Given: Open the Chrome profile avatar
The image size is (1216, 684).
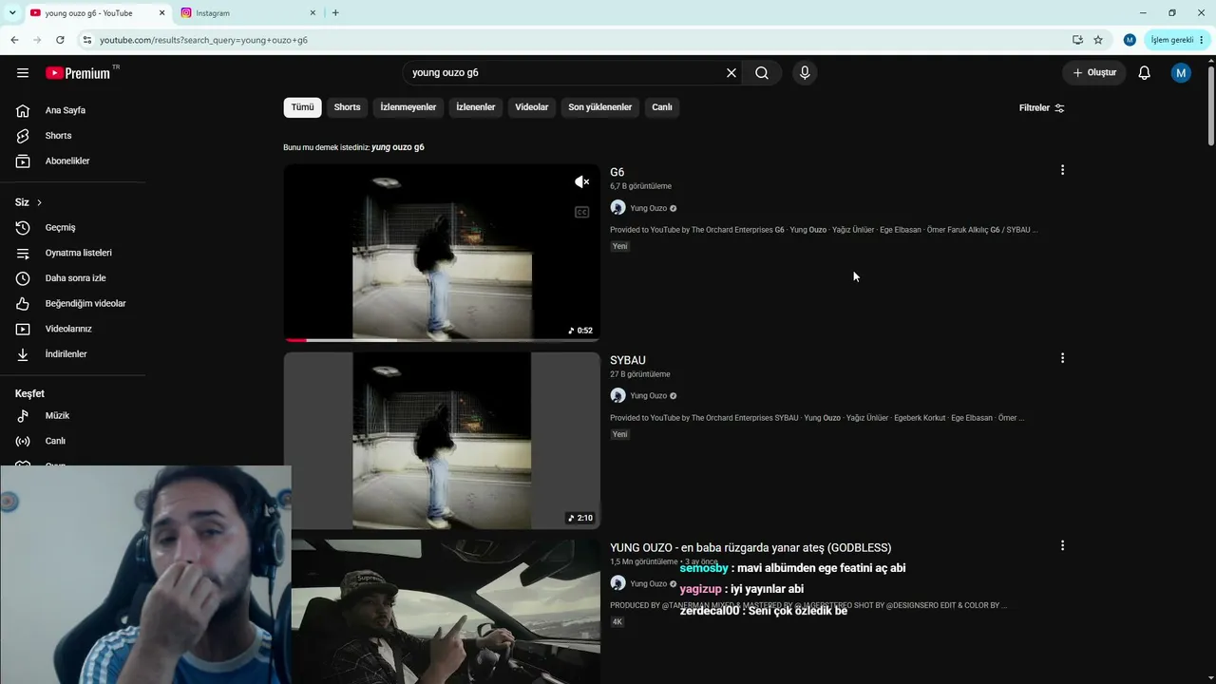Looking at the screenshot, I should click(1130, 40).
